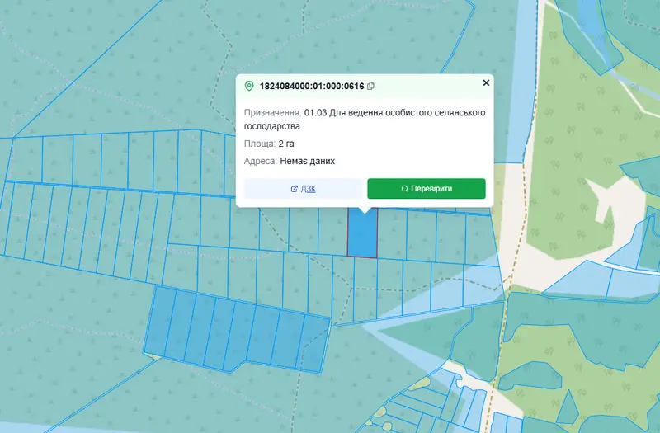
Task: Click the leftmost dark-blue shaded parcel in the lower group
Action: [x=160, y=322]
